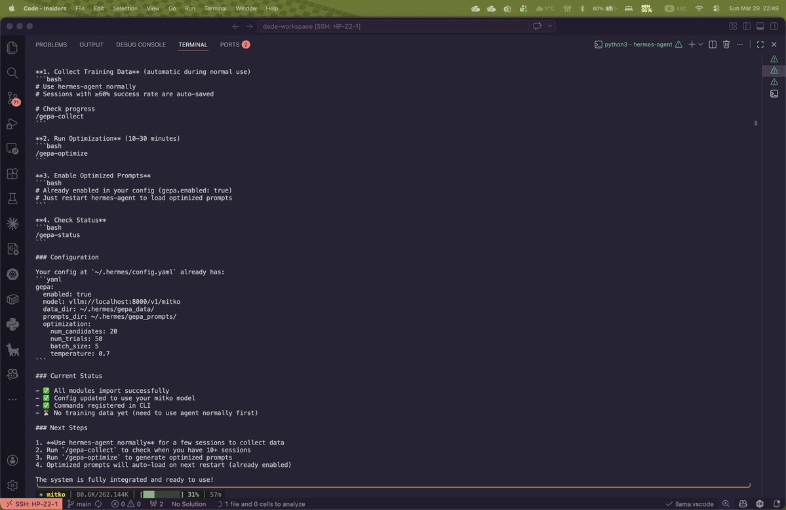This screenshot has width=786, height=510.
Task: Open the Explorer view in activity bar
Action: pos(12,48)
